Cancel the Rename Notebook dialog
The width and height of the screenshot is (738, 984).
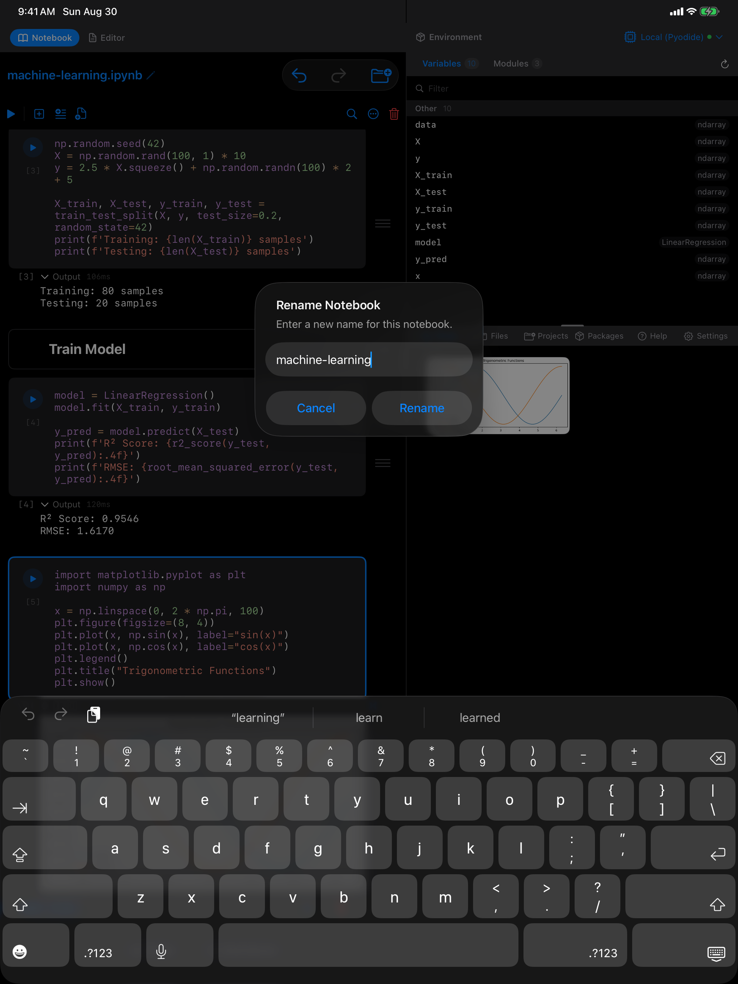tap(316, 408)
